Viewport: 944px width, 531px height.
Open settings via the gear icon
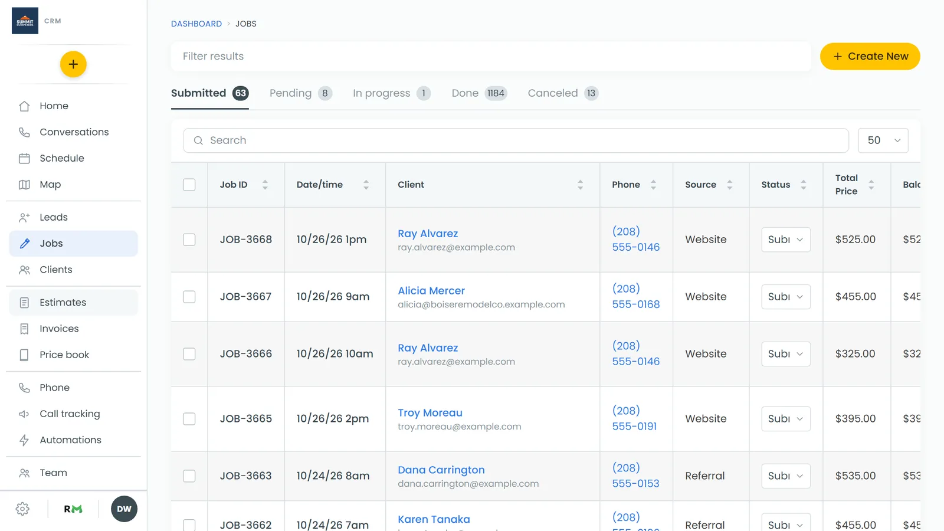coord(22,509)
